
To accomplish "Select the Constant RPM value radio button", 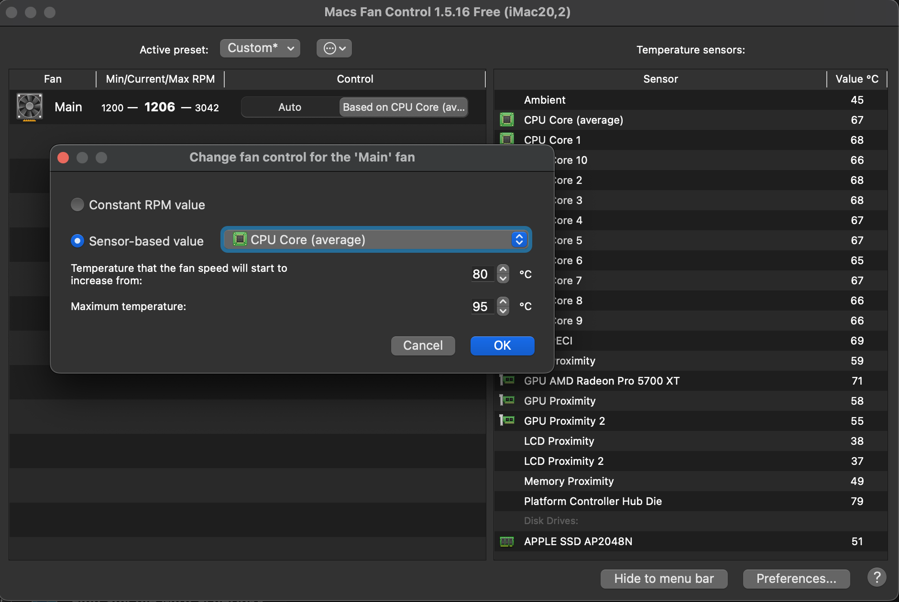I will [x=77, y=204].
